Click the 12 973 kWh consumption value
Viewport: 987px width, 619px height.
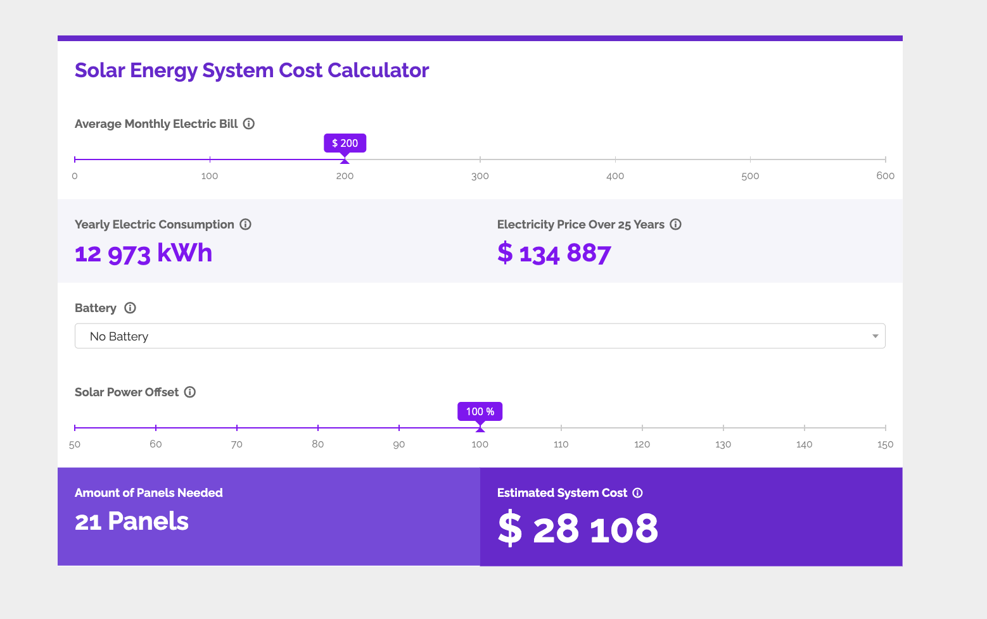(143, 253)
